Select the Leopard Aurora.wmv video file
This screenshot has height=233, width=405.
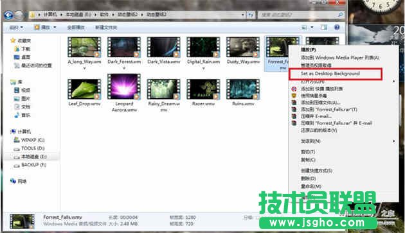tap(124, 93)
